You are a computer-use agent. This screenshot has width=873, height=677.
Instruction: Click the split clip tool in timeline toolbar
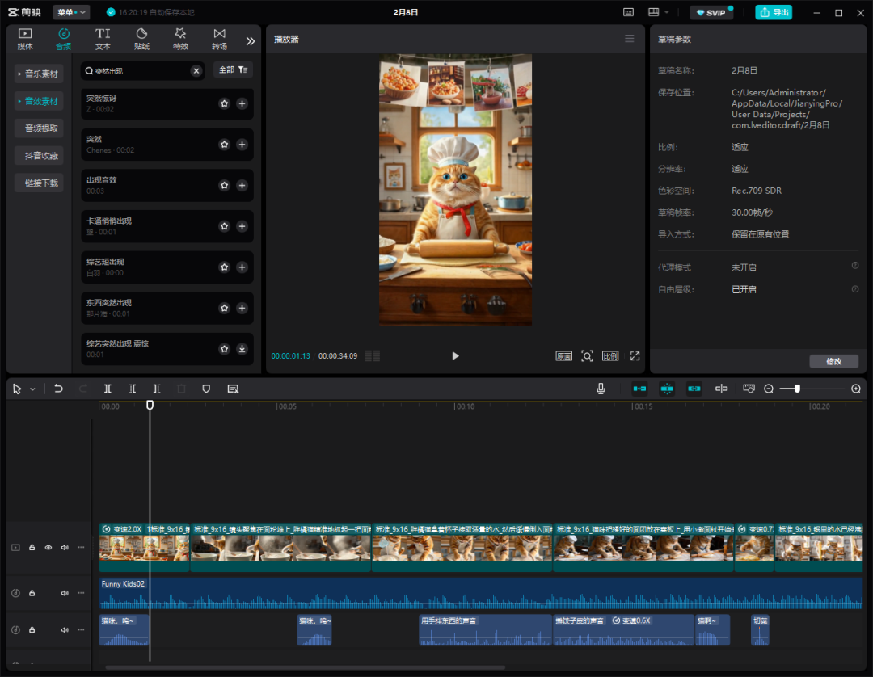108,389
